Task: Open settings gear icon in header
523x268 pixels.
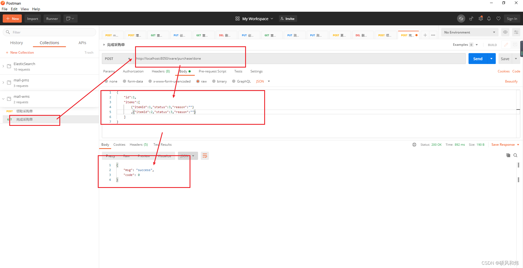Action: click(x=481, y=19)
